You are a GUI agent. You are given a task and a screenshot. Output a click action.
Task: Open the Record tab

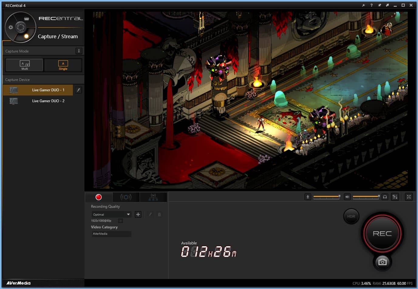click(99, 197)
